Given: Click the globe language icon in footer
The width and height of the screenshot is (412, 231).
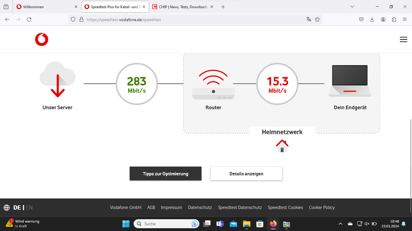Looking at the screenshot, I should point(7,208).
